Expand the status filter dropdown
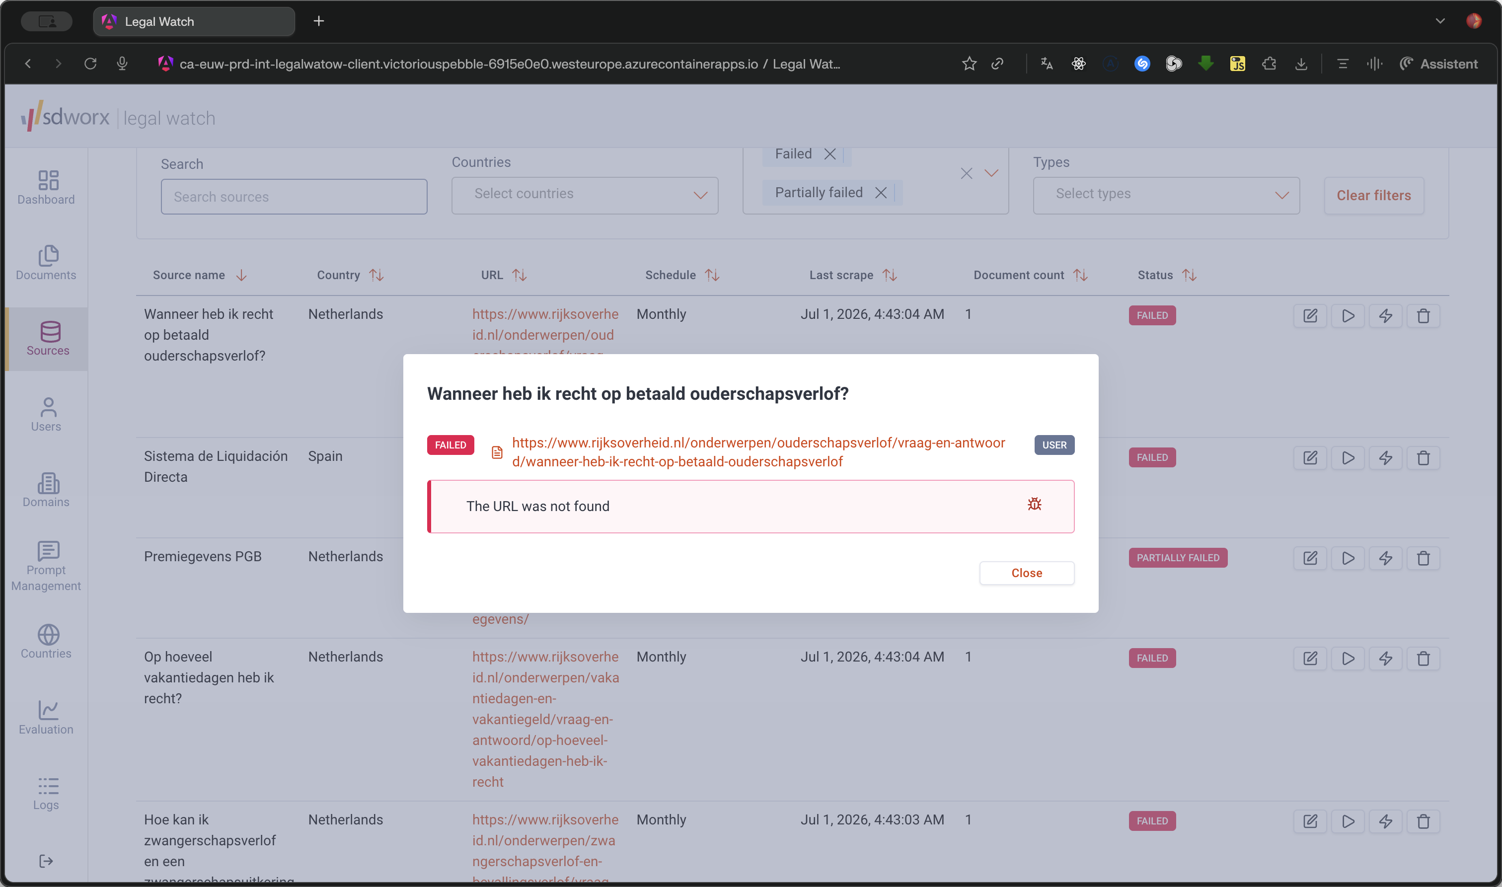This screenshot has height=887, width=1502. pos(991,173)
